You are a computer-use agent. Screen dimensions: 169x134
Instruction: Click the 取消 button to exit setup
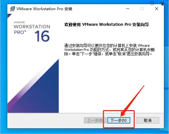tap(147, 120)
